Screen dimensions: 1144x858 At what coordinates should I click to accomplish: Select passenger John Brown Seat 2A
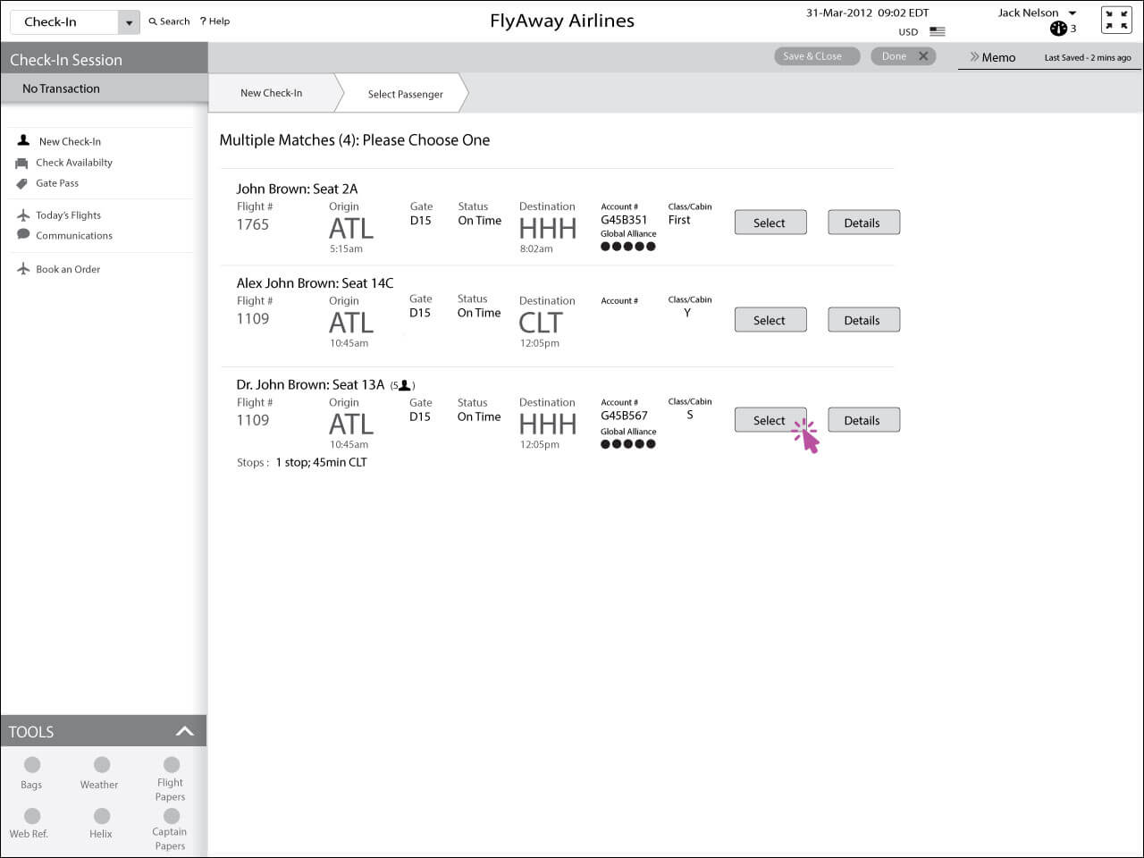[x=770, y=223]
